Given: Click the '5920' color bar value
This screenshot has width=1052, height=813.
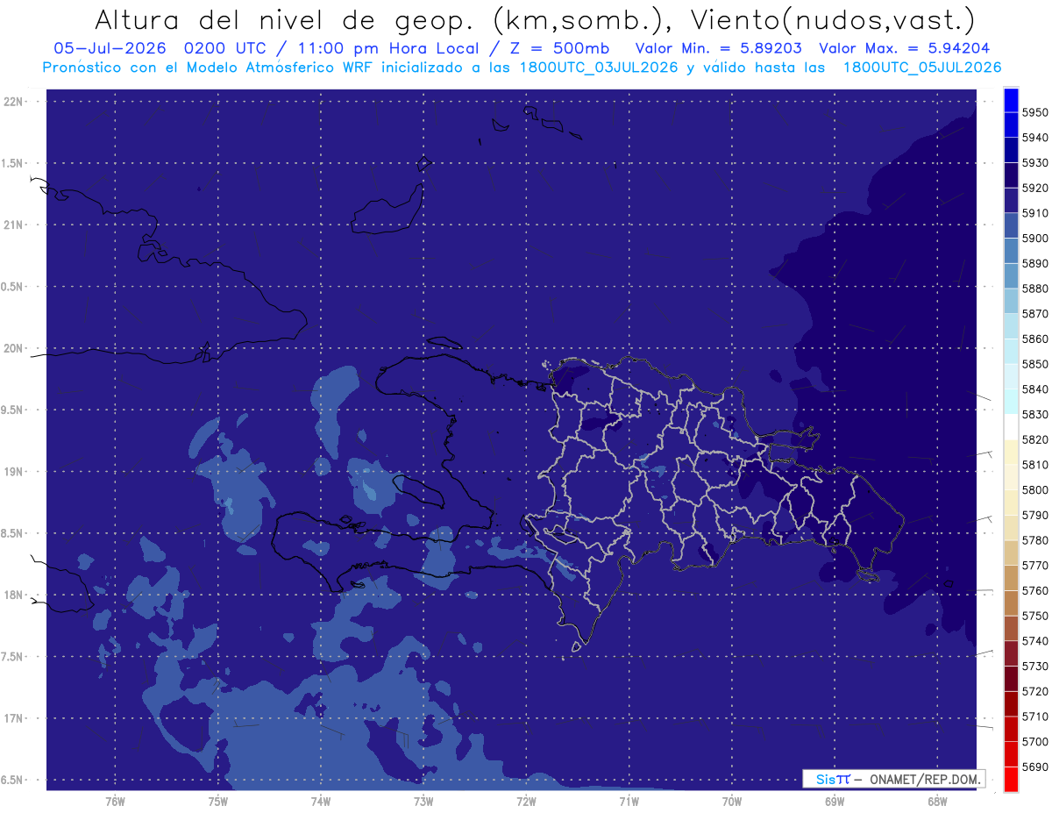Looking at the screenshot, I should pos(1034,188).
